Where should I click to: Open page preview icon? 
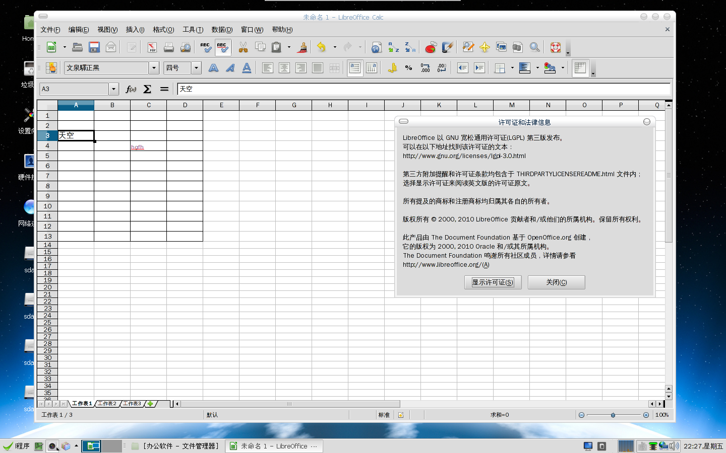(186, 47)
